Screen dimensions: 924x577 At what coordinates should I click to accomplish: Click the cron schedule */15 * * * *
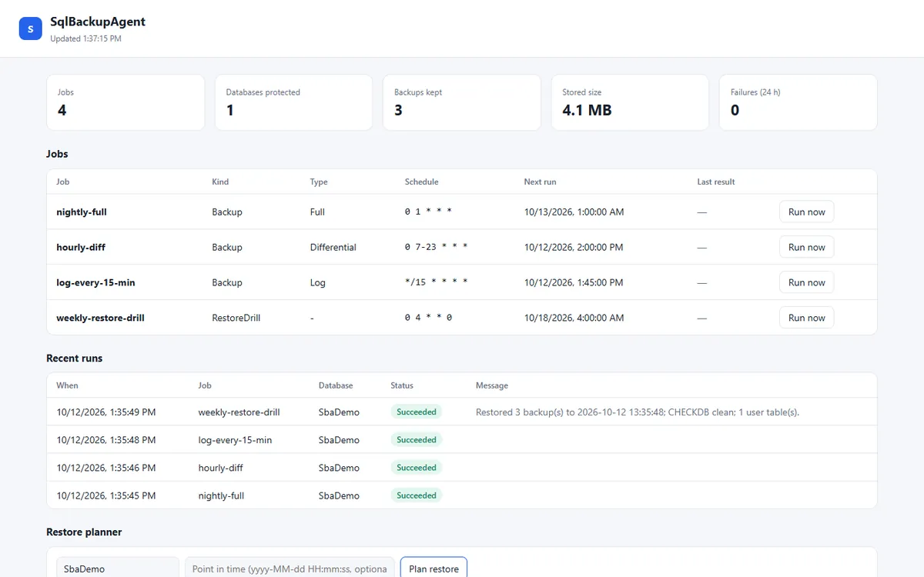tap(437, 282)
